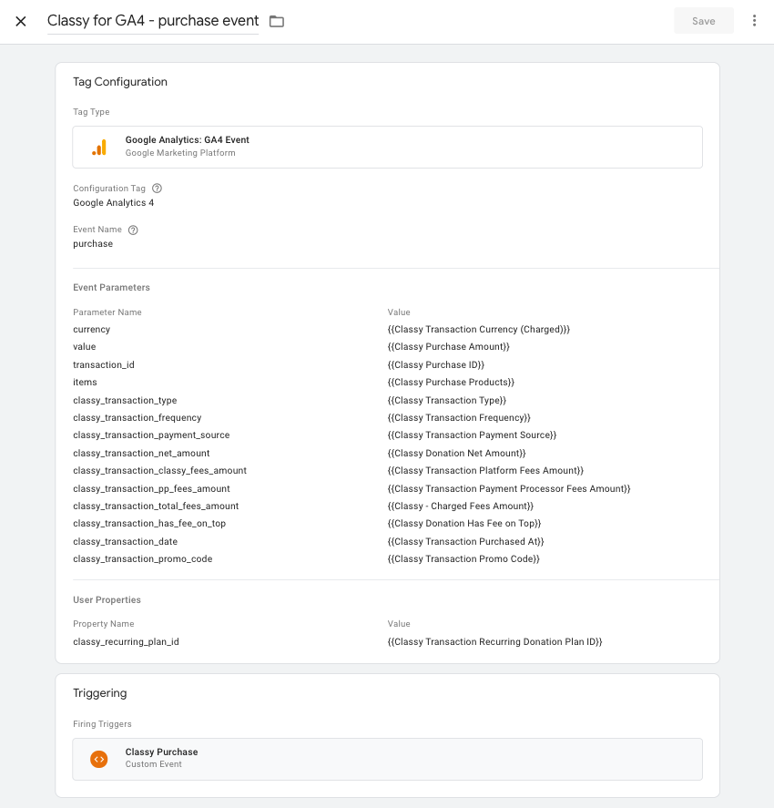Screen dimensions: 774x808
Task: Click the {{Classy Transaction Type}} value
Action: (x=446, y=401)
